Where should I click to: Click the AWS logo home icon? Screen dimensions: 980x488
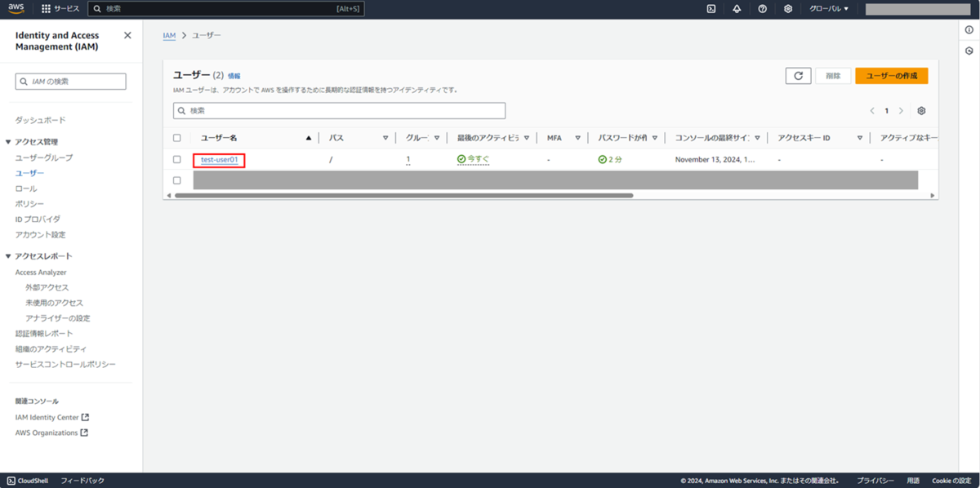[17, 8]
